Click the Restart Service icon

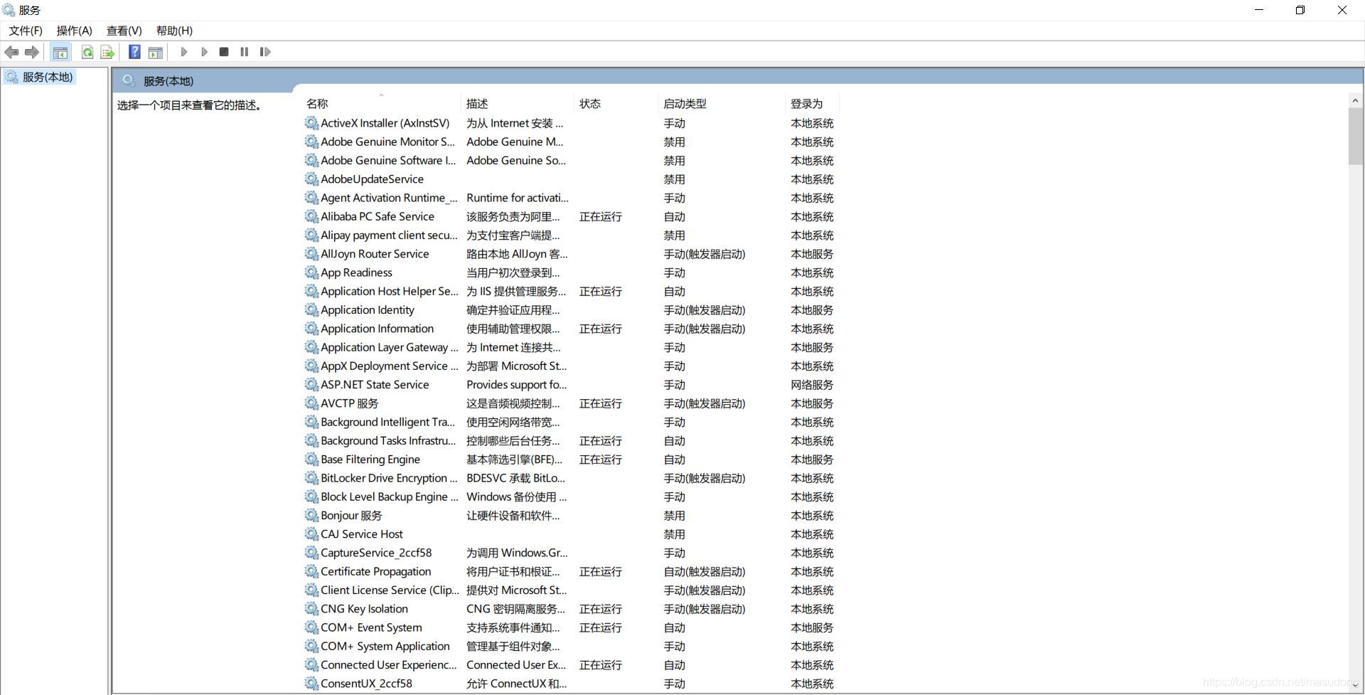(265, 52)
